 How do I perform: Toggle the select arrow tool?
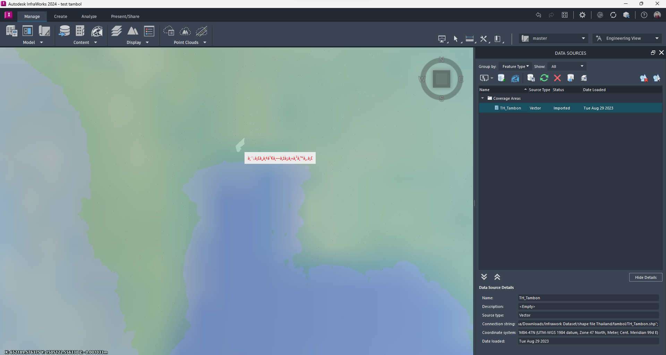[x=456, y=39]
